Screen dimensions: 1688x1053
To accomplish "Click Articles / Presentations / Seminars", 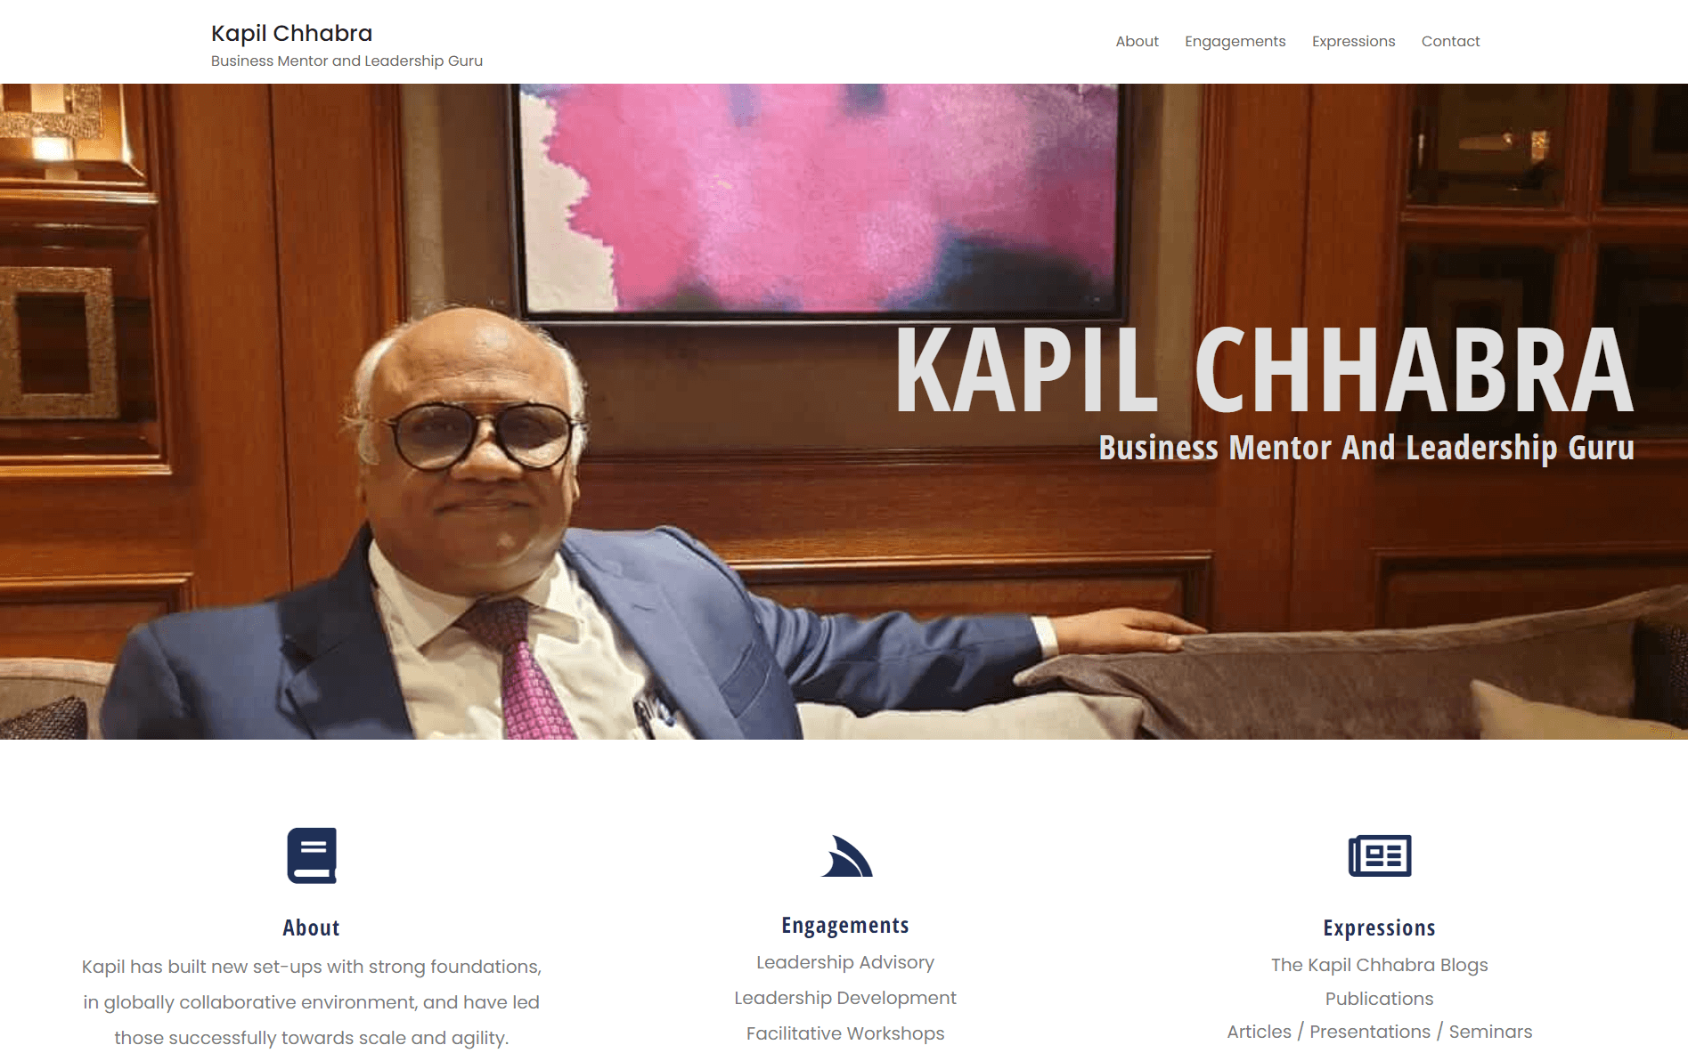I will (x=1379, y=1032).
